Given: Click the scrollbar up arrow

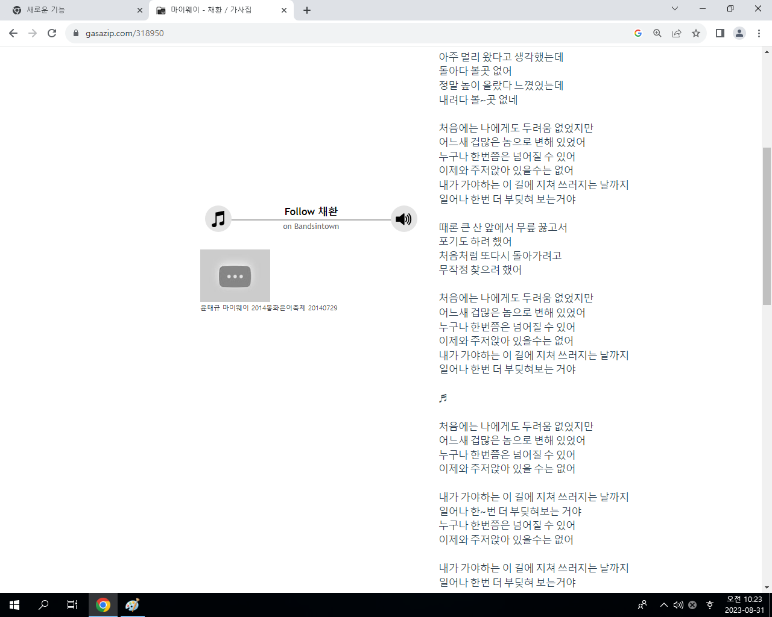Looking at the screenshot, I should coord(767,51).
